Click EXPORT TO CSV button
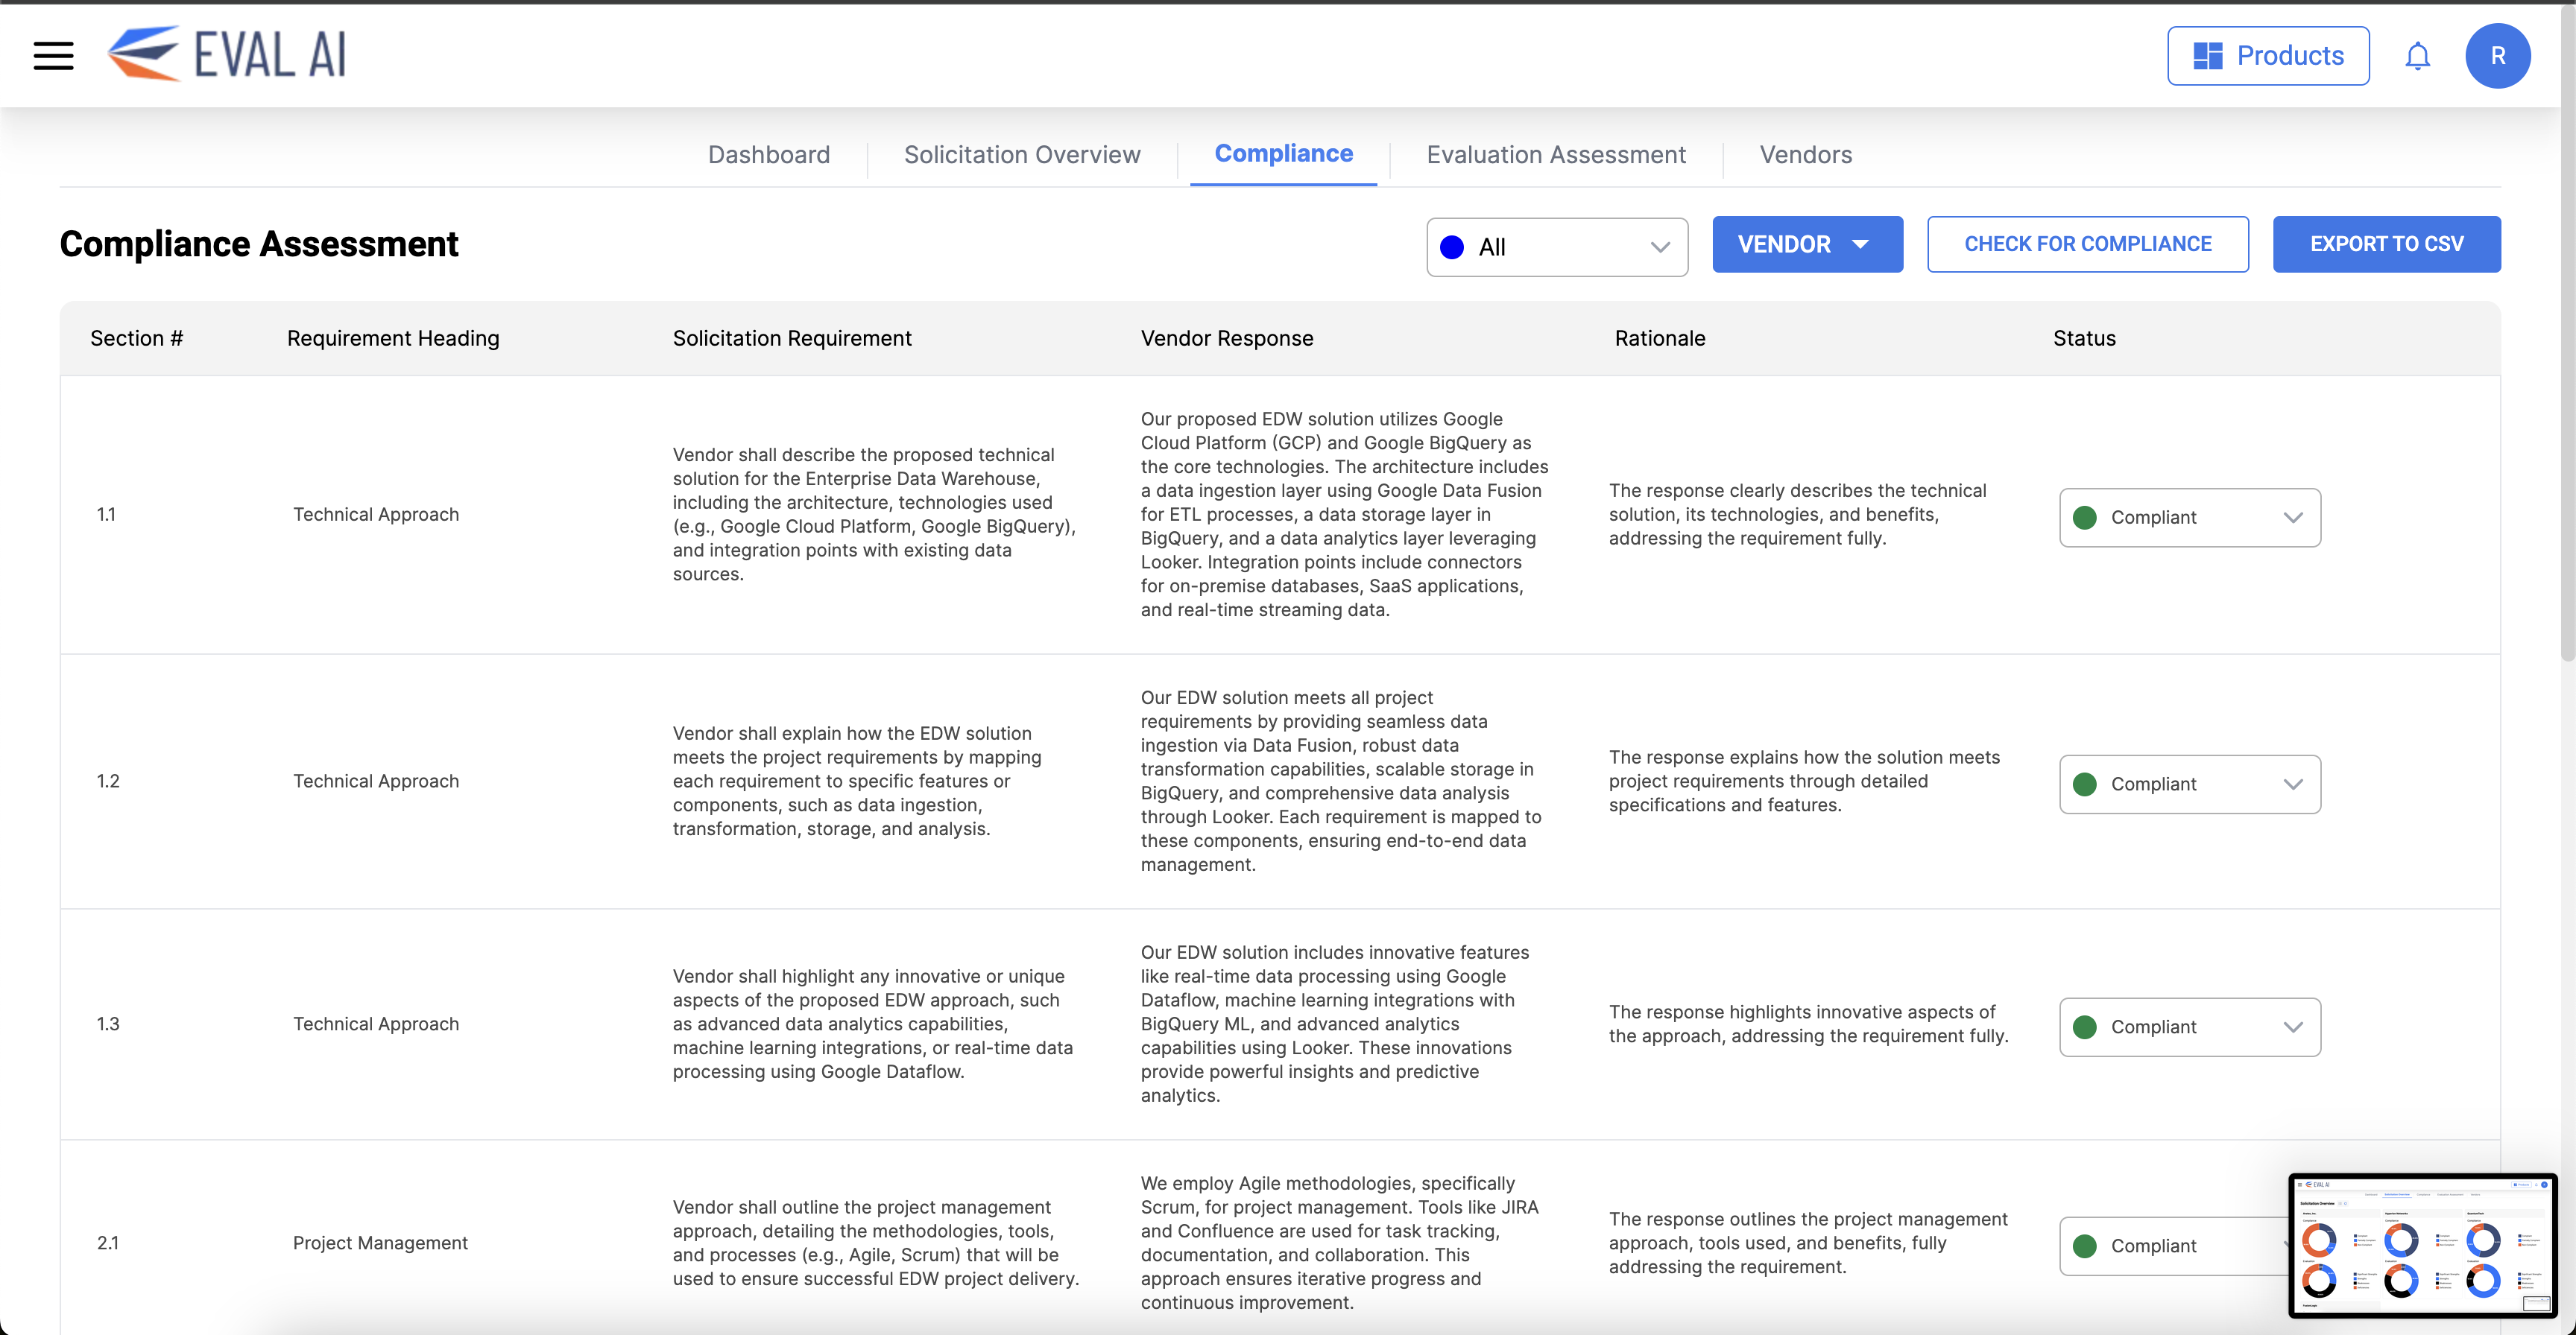The height and width of the screenshot is (1335, 2576). pos(2386,244)
